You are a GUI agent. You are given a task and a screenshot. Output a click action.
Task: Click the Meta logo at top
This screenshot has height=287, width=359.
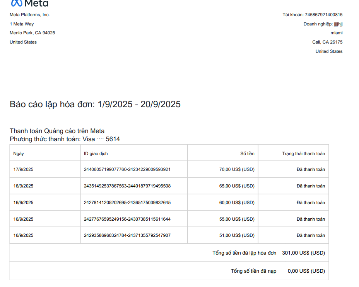(29, 3)
